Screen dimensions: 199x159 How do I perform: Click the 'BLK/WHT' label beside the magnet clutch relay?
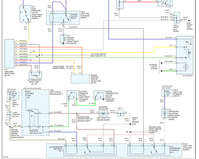tap(73, 27)
